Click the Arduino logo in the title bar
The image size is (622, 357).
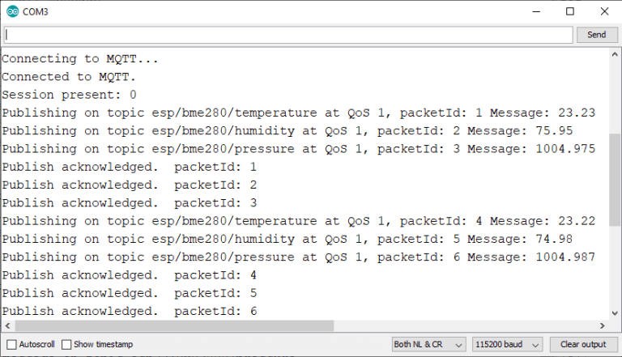click(x=12, y=11)
